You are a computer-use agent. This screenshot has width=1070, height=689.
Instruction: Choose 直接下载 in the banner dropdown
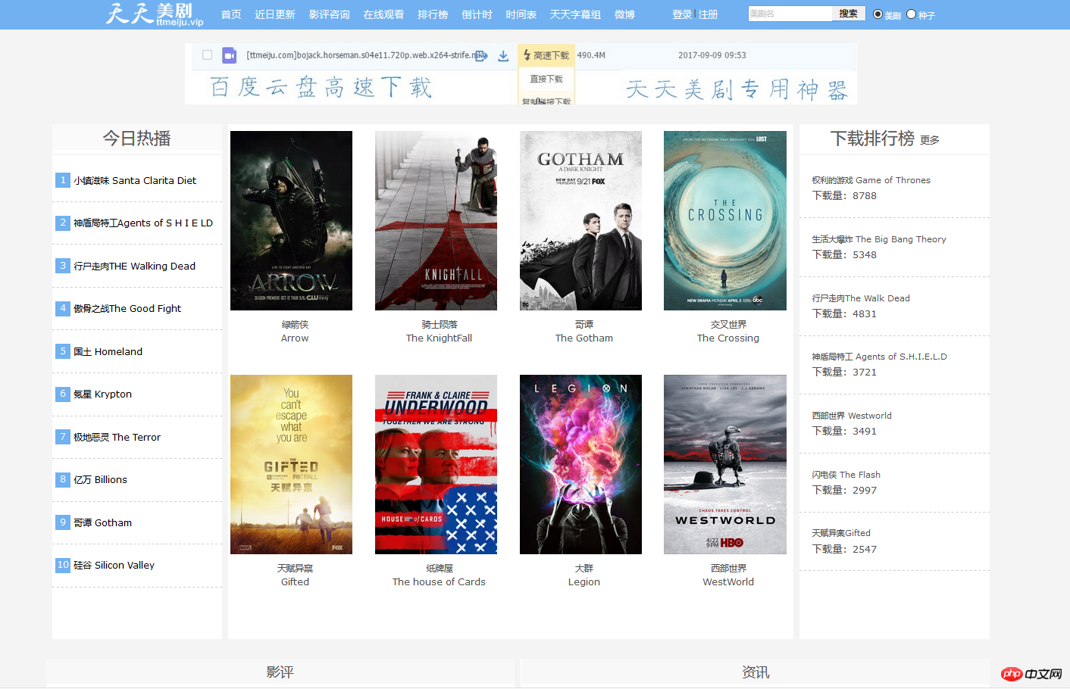click(x=546, y=79)
